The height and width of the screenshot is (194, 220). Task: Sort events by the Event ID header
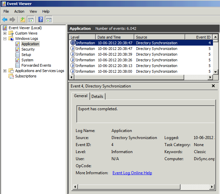coord(199,37)
